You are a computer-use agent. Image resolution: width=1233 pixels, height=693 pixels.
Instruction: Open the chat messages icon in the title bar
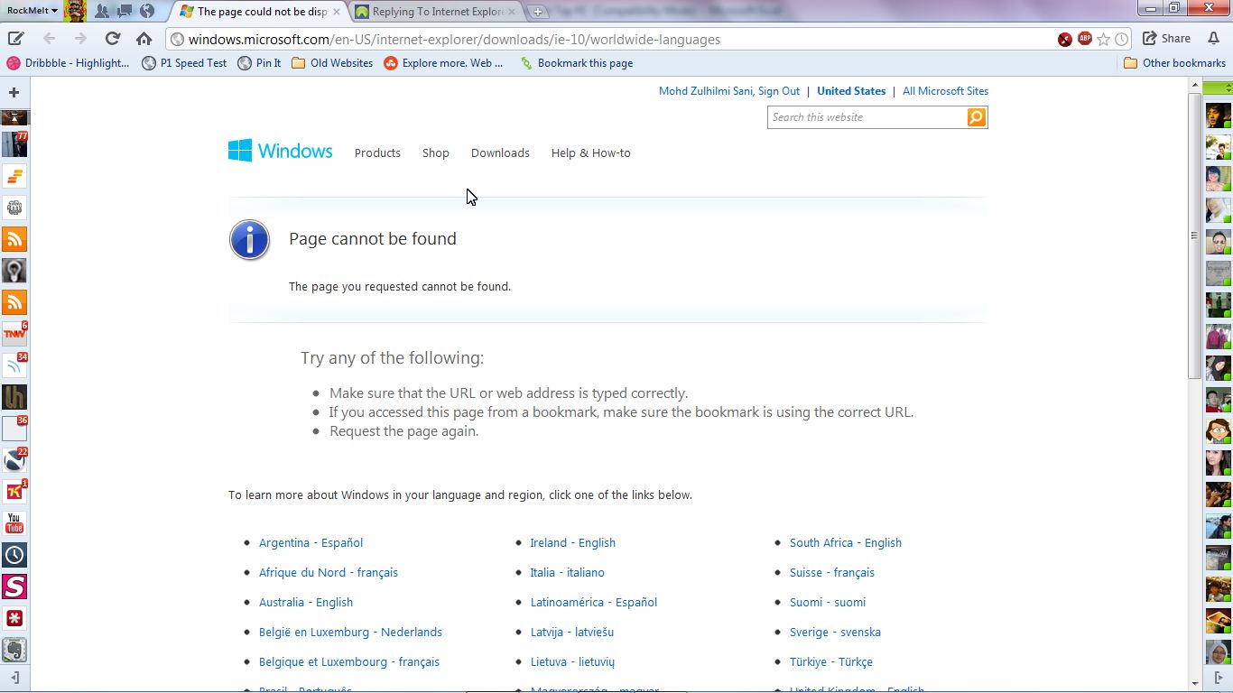(125, 11)
